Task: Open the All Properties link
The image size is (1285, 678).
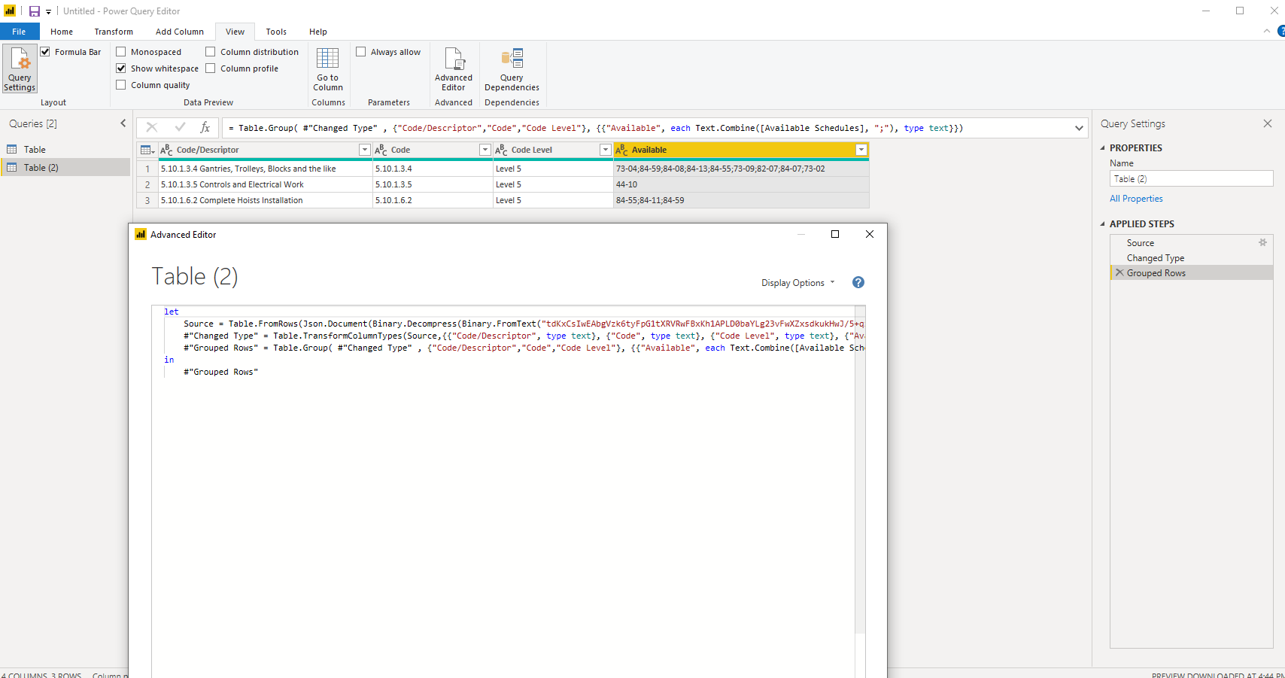Action: point(1136,199)
